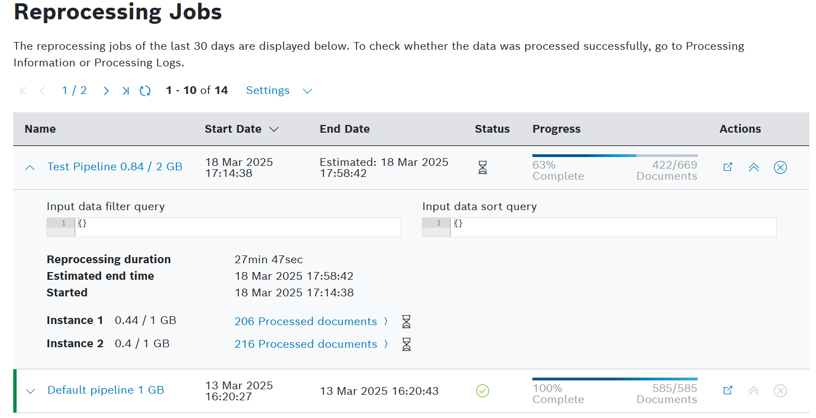Click the green success status of Default pipeline

(x=483, y=391)
